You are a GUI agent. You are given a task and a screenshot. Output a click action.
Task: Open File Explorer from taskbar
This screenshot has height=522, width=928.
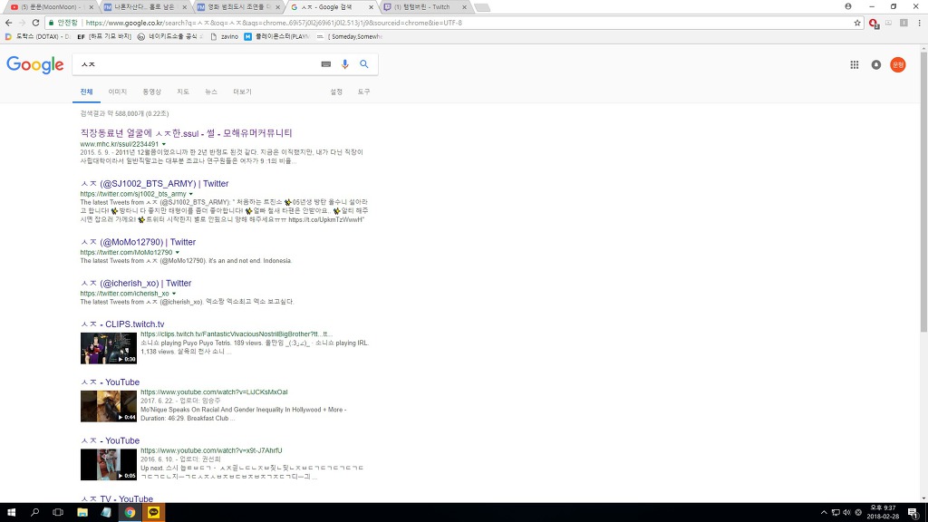[82, 512]
